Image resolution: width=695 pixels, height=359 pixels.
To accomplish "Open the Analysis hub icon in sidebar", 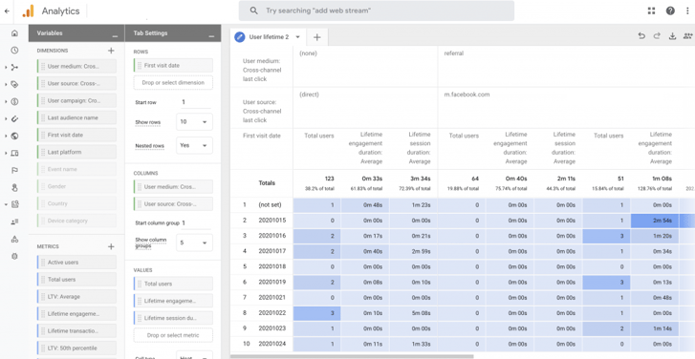I will coord(14,204).
